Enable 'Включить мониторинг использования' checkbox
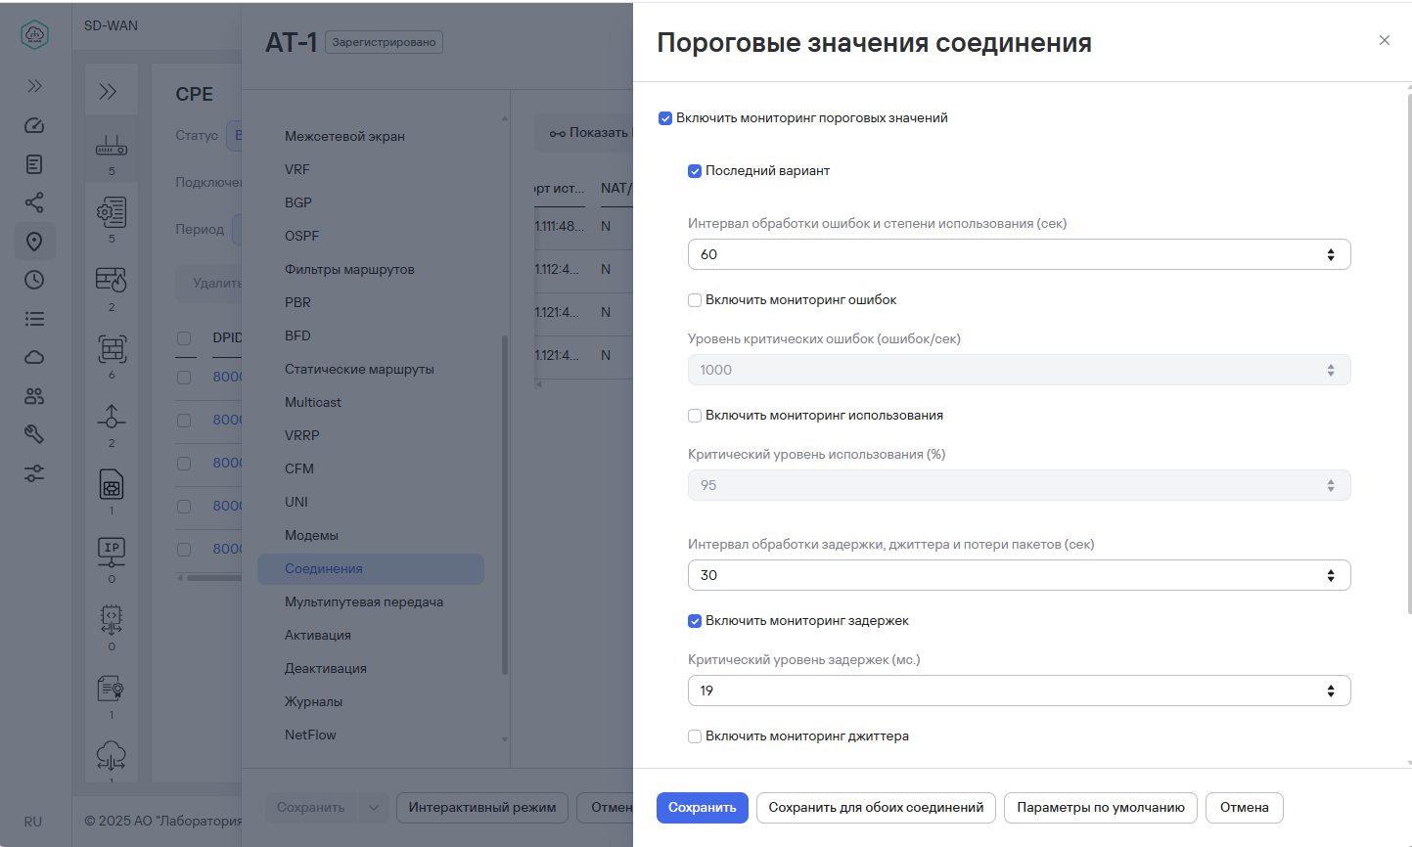Screen dimensions: 1412x847 [x=695, y=416]
